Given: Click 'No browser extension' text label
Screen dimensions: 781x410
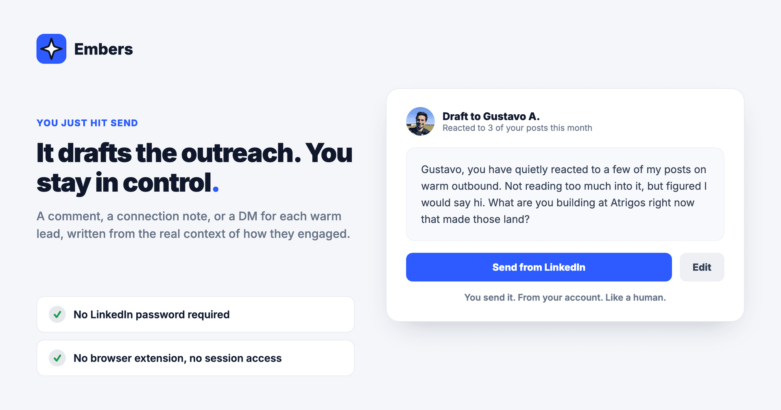Looking at the screenshot, I should pos(177,358).
